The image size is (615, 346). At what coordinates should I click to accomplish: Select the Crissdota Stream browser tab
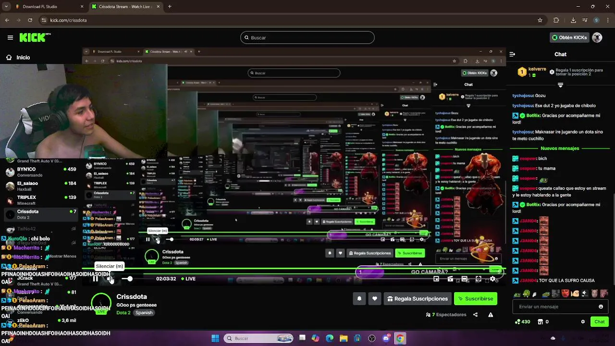(x=125, y=7)
